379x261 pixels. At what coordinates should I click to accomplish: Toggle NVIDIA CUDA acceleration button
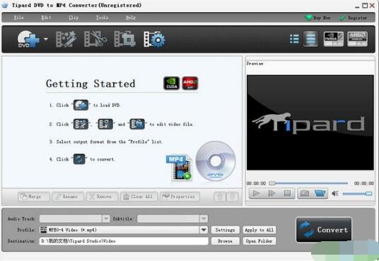point(333,39)
